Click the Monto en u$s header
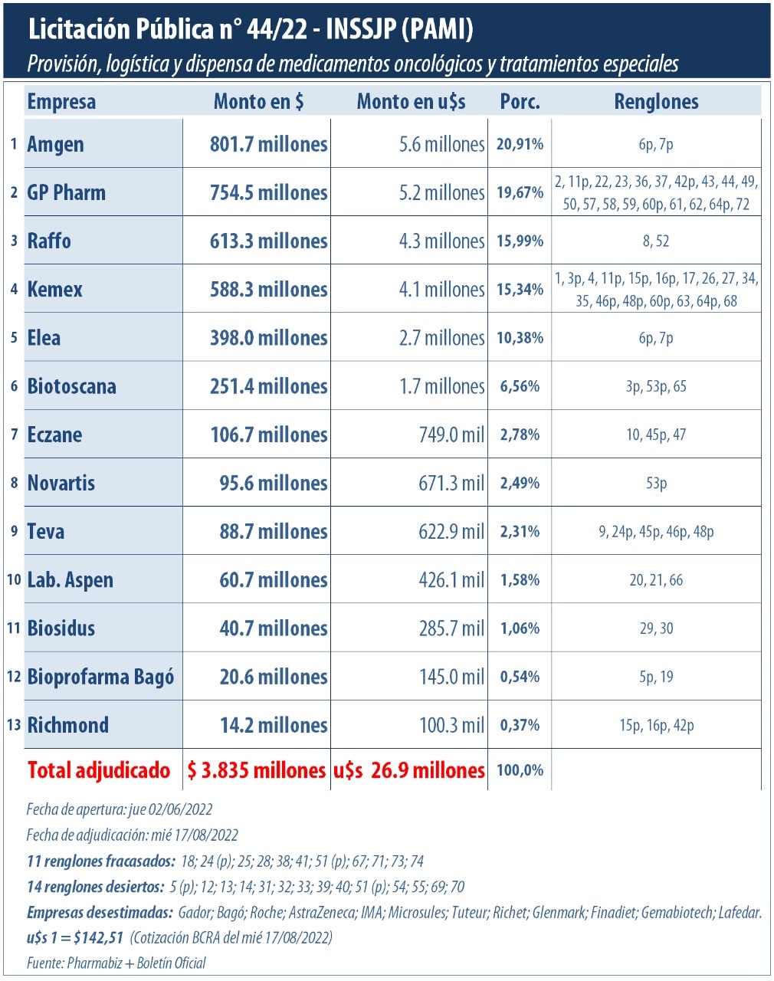 click(411, 102)
